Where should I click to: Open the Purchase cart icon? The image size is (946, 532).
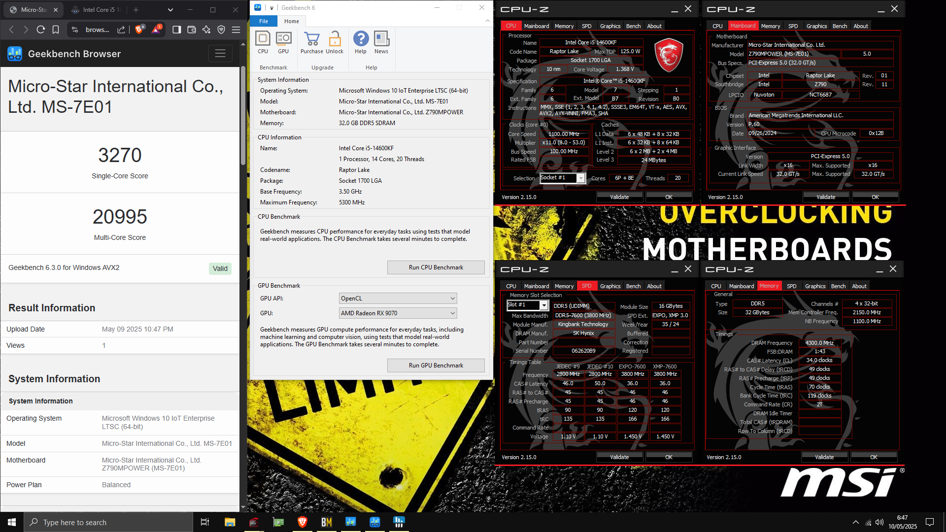coord(312,42)
